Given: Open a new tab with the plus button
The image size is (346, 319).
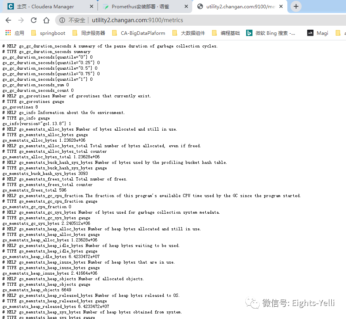Looking at the screenshot, I should (x=296, y=6).
